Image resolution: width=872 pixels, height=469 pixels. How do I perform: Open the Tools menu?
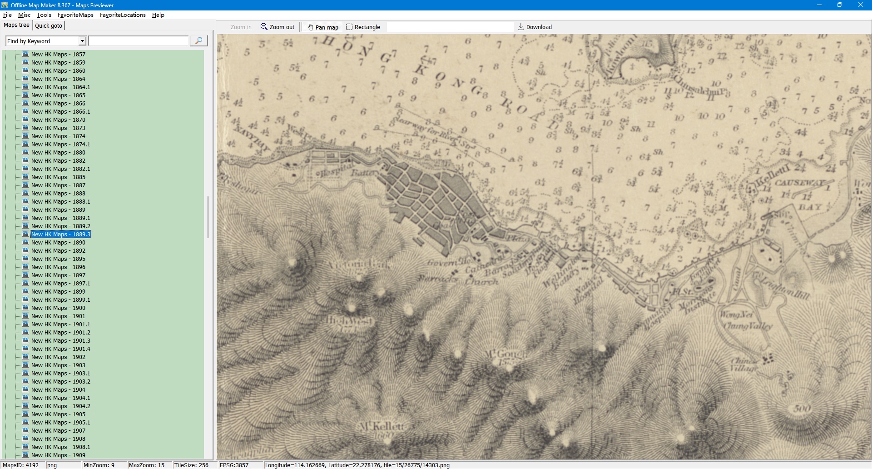(x=44, y=15)
